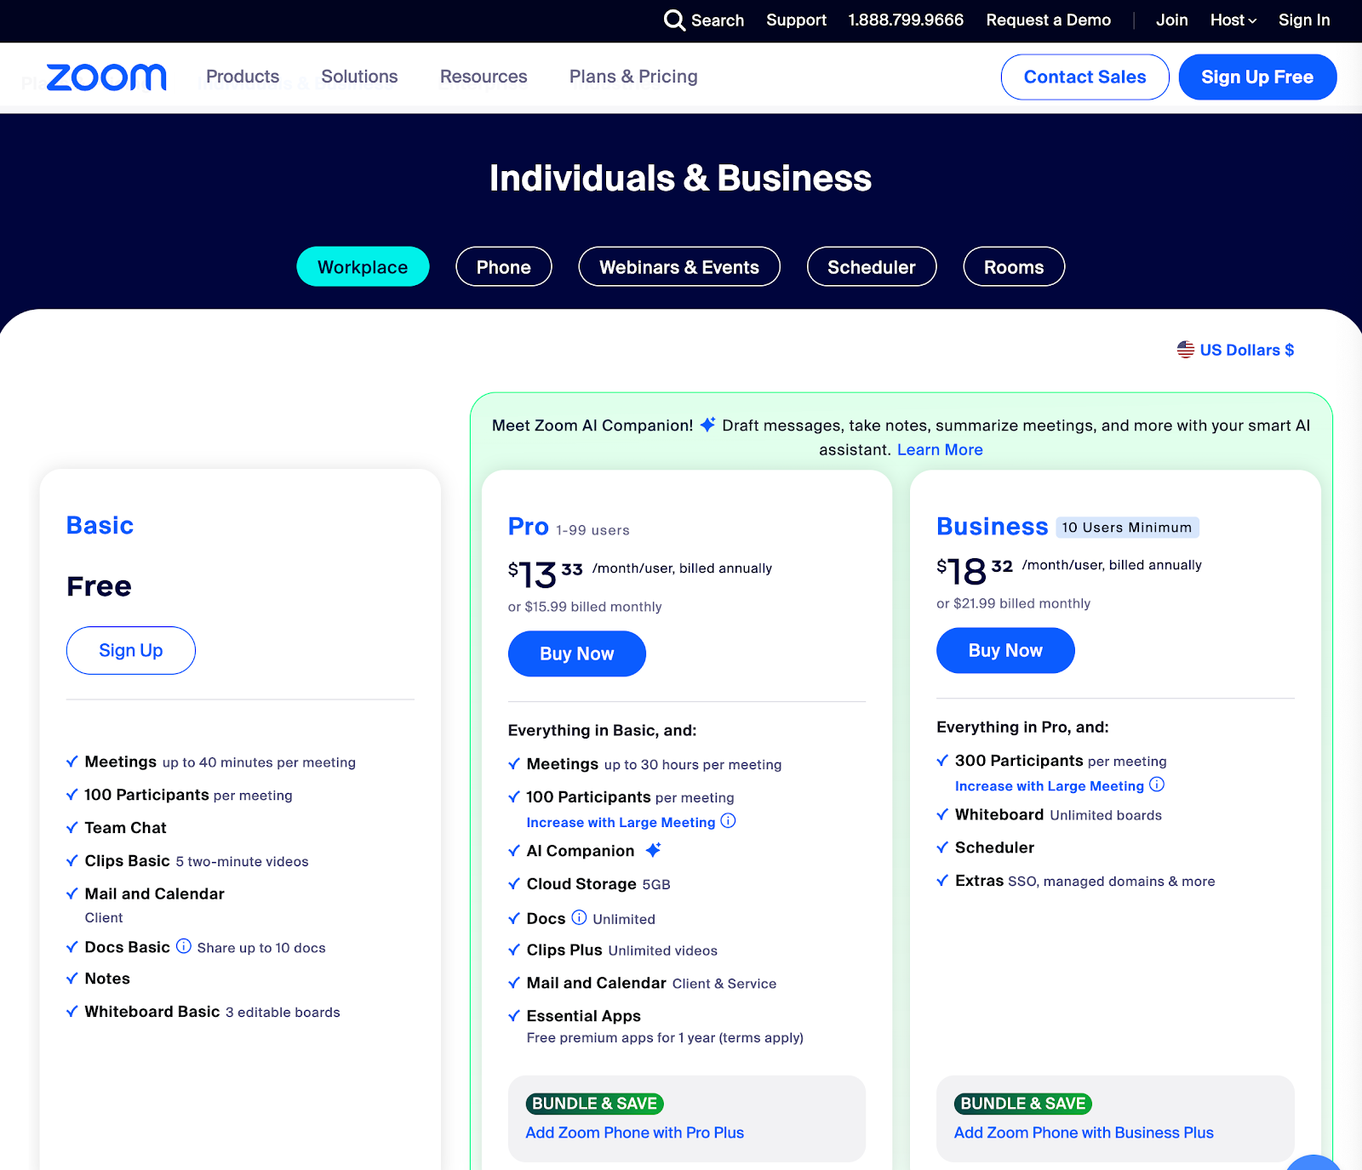
Task: Open info icon beside Pro Docs
Action: (579, 917)
